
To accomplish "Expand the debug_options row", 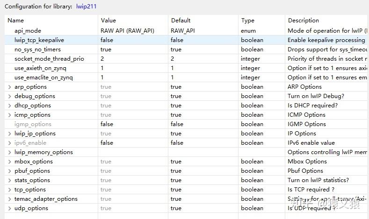I will tap(10, 96).
